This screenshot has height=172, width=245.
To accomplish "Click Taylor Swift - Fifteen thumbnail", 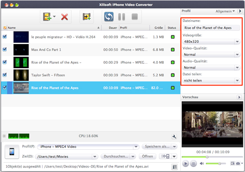I will (21, 75).
